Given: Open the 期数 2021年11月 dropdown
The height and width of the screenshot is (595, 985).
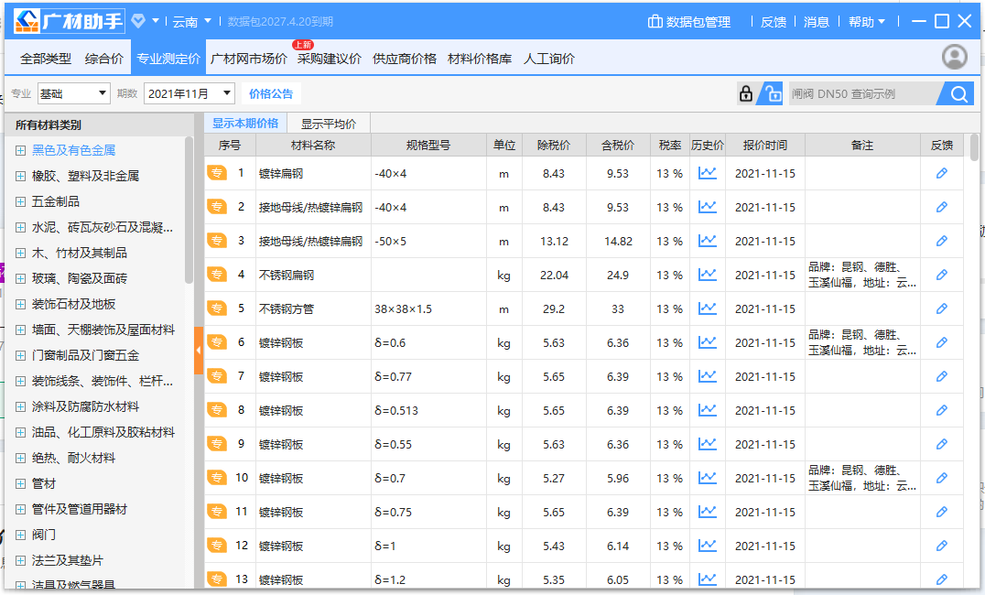Looking at the screenshot, I should tap(189, 93).
